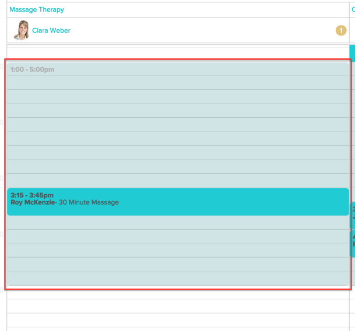Click the last row of the 1:00 - 5:00pm shift
Image resolution: width=355 pixels, height=331 pixels.
[178, 278]
